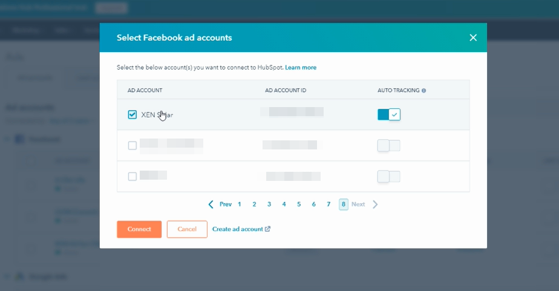Open the Learn more link

click(301, 67)
